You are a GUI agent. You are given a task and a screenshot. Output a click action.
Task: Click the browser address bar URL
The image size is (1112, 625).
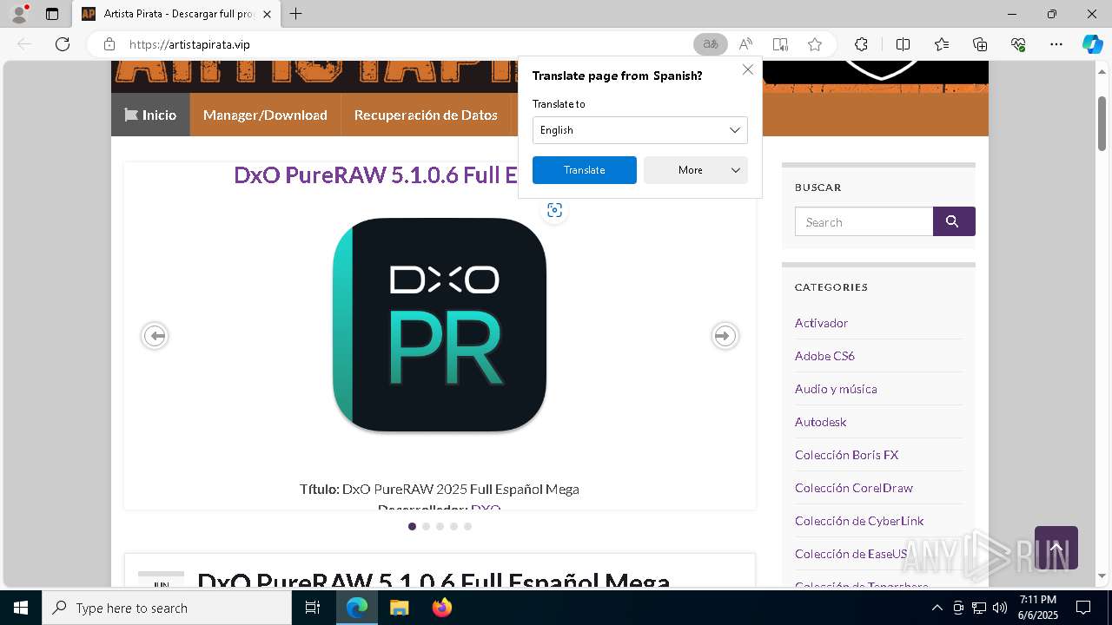tap(189, 44)
